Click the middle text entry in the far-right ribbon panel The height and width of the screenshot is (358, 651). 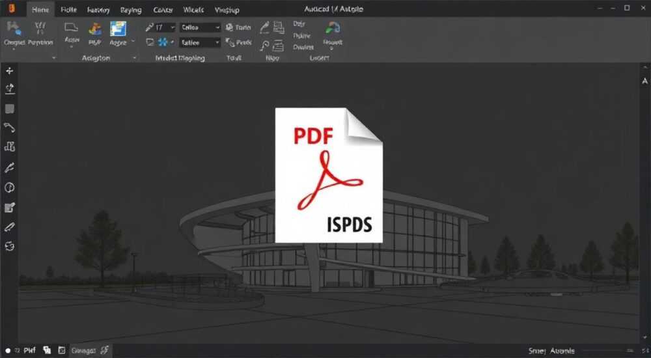tap(302, 36)
